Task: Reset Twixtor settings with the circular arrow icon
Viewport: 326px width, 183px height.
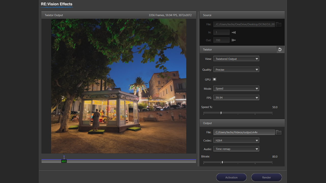Action: [280, 50]
